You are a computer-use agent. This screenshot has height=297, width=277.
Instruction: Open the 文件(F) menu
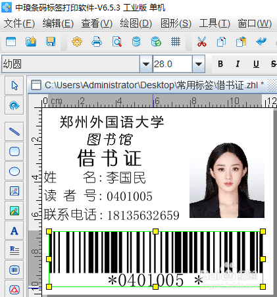[x=19, y=23]
